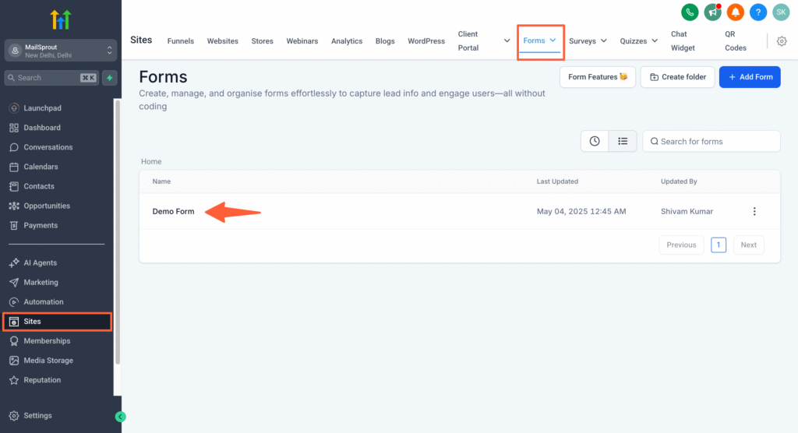Click the Add Form button
Screen dimensions: 798x433
749,77
